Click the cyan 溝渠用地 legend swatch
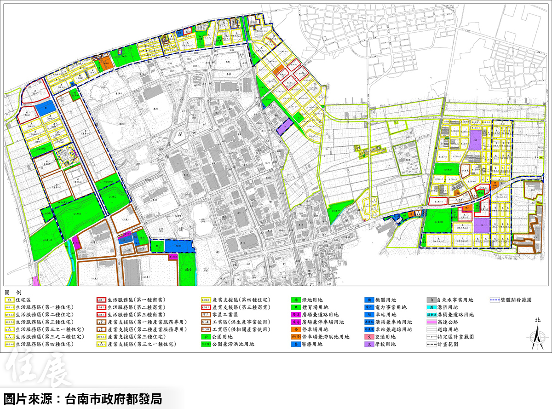The height and width of the screenshot is (409, 552). click(431, 307)
